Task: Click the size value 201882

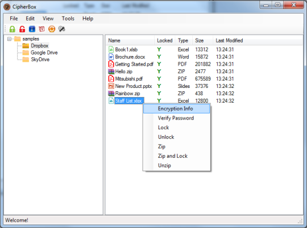Action: coord(203,64)
